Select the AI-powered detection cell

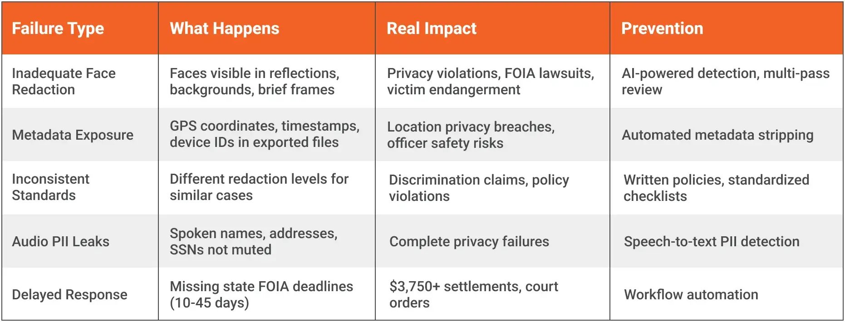[x=725, y=81]
